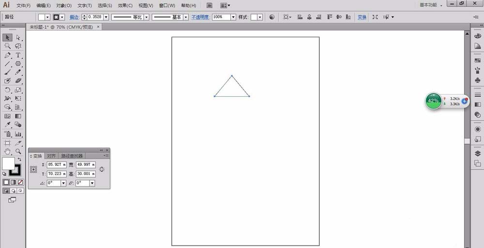Select the Type tool
The image size is (484, 248).
[x=18, y=55]
